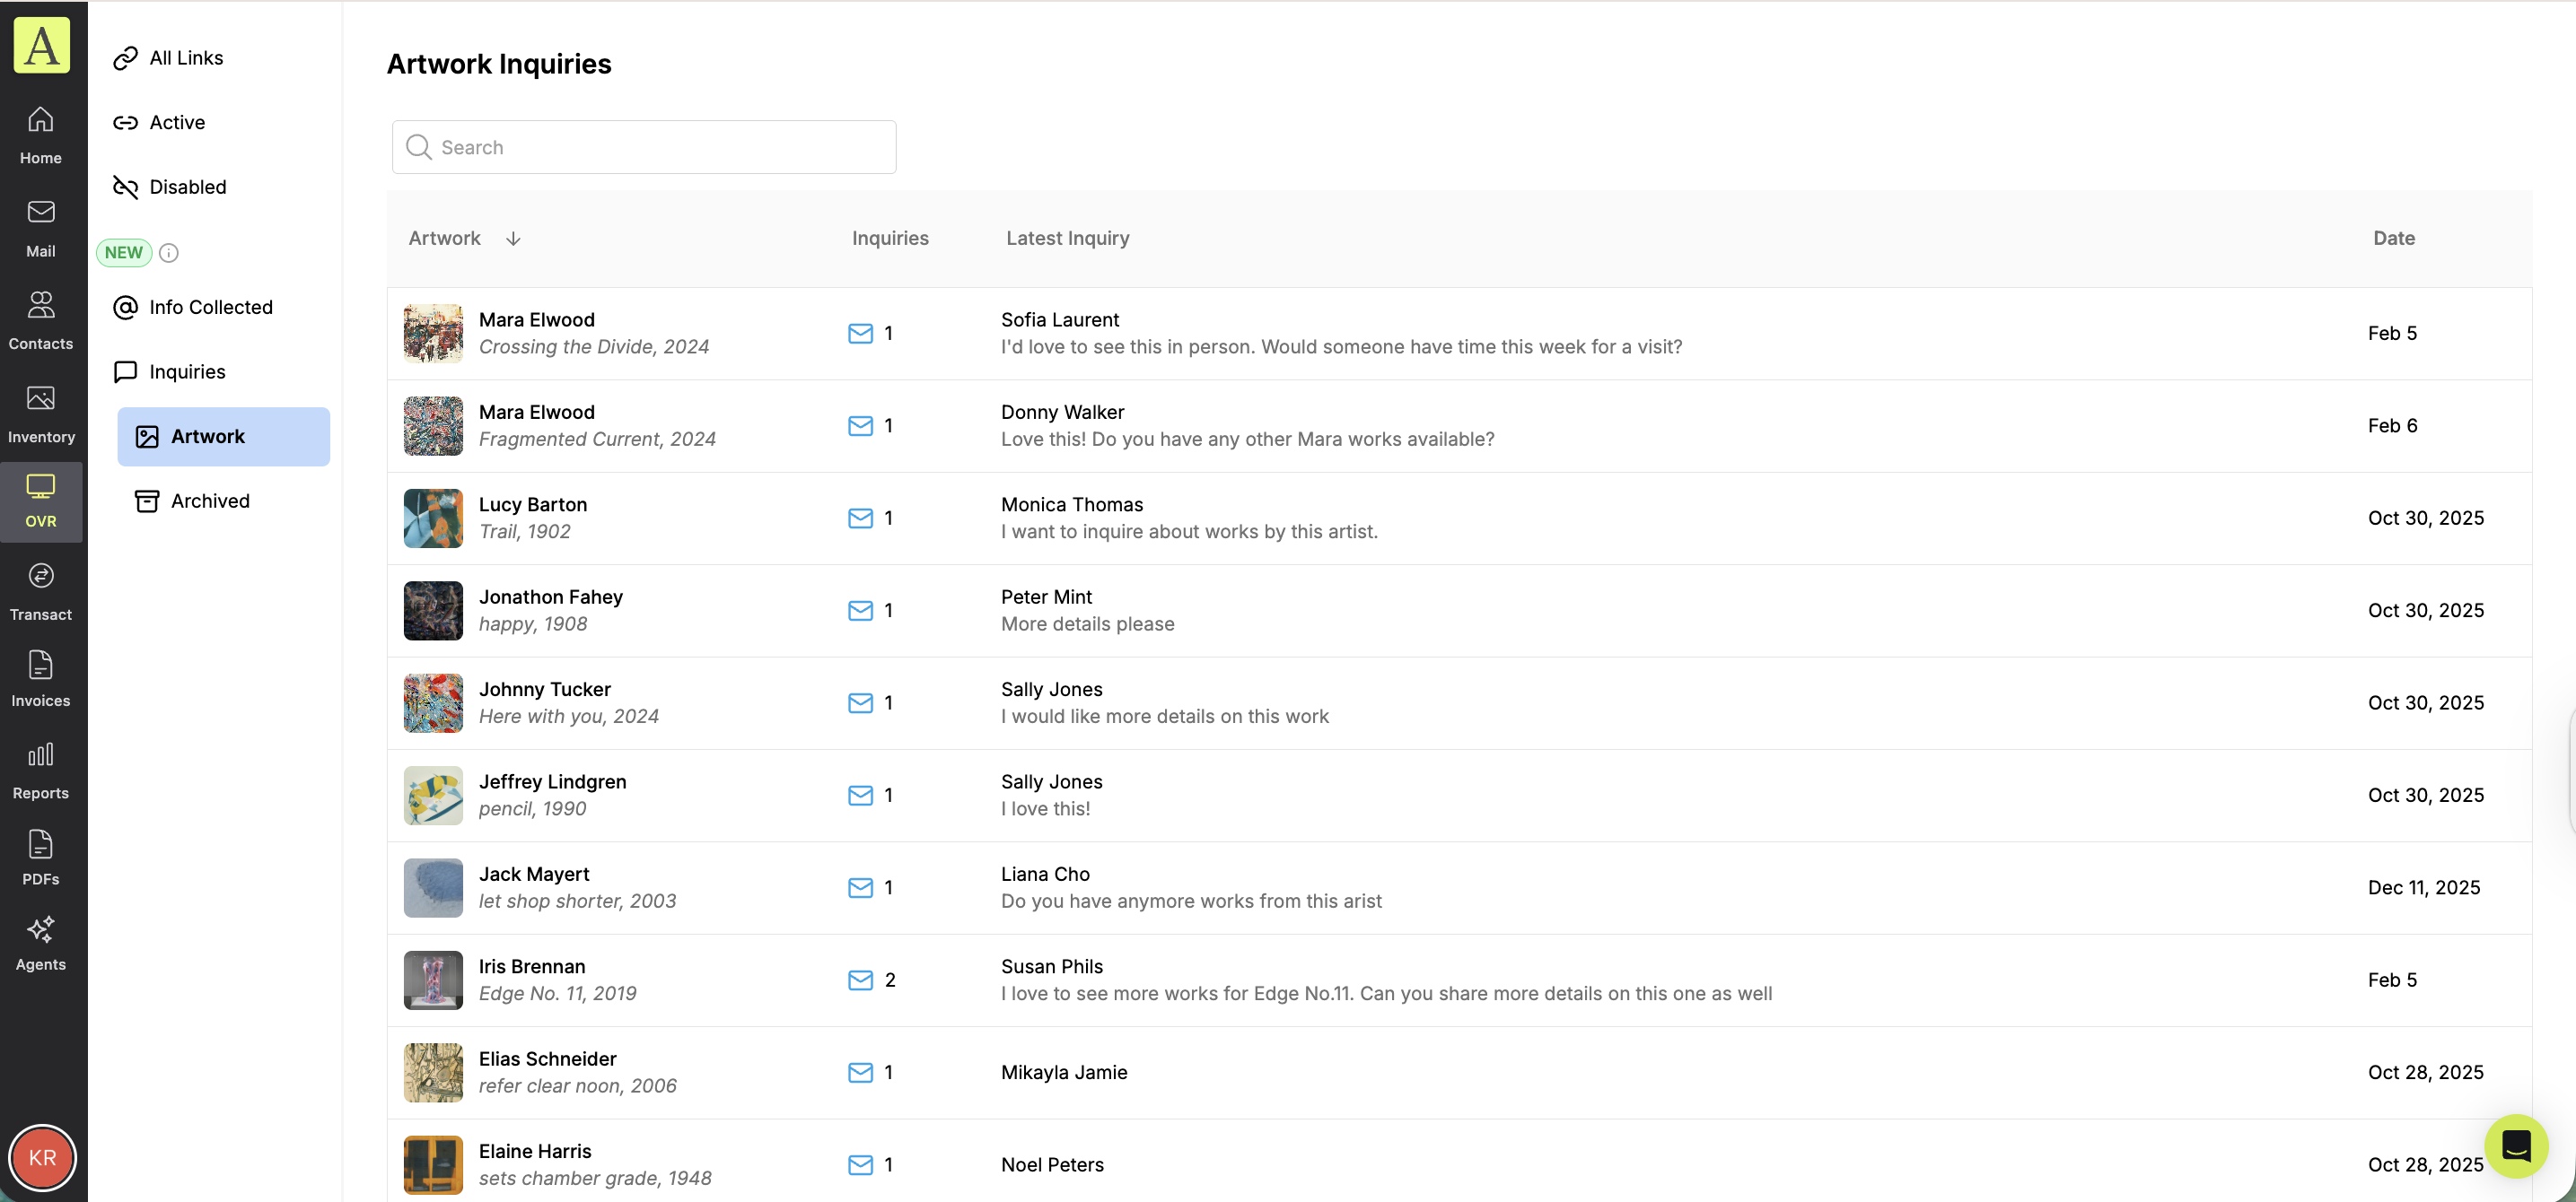Open the All Links page
Viewport: 2576px width, 1202px height.
186,58
